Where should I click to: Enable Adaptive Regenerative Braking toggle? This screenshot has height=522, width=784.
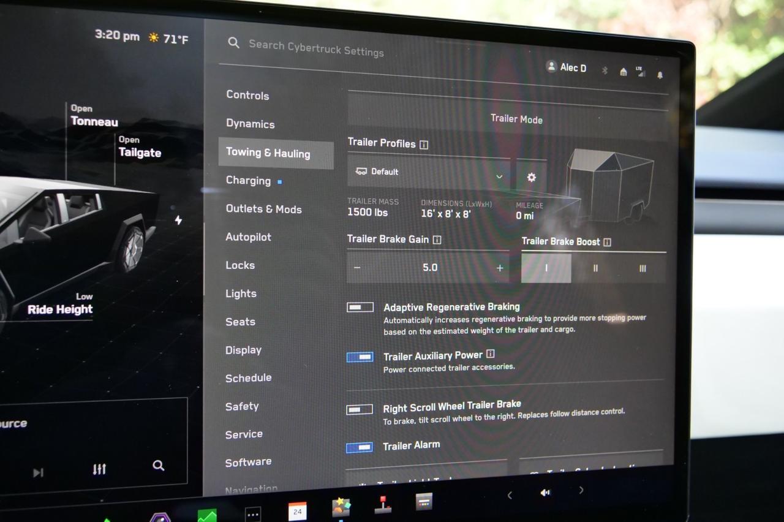(360, 307)
